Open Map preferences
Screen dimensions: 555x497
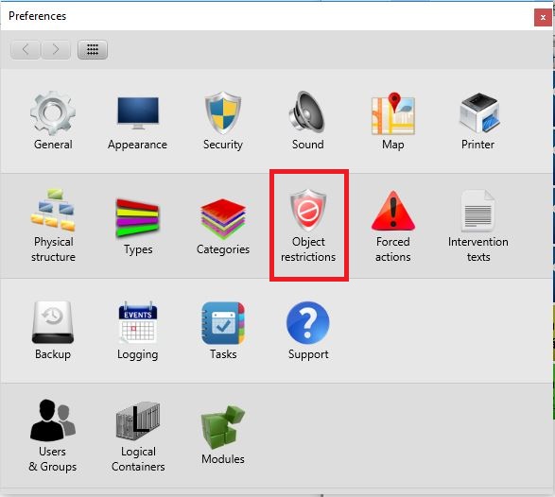393,113
